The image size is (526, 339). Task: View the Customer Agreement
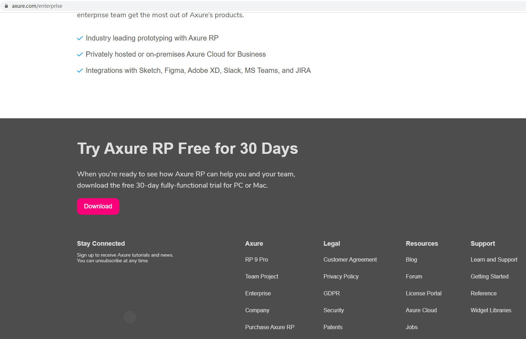point(350,259)
